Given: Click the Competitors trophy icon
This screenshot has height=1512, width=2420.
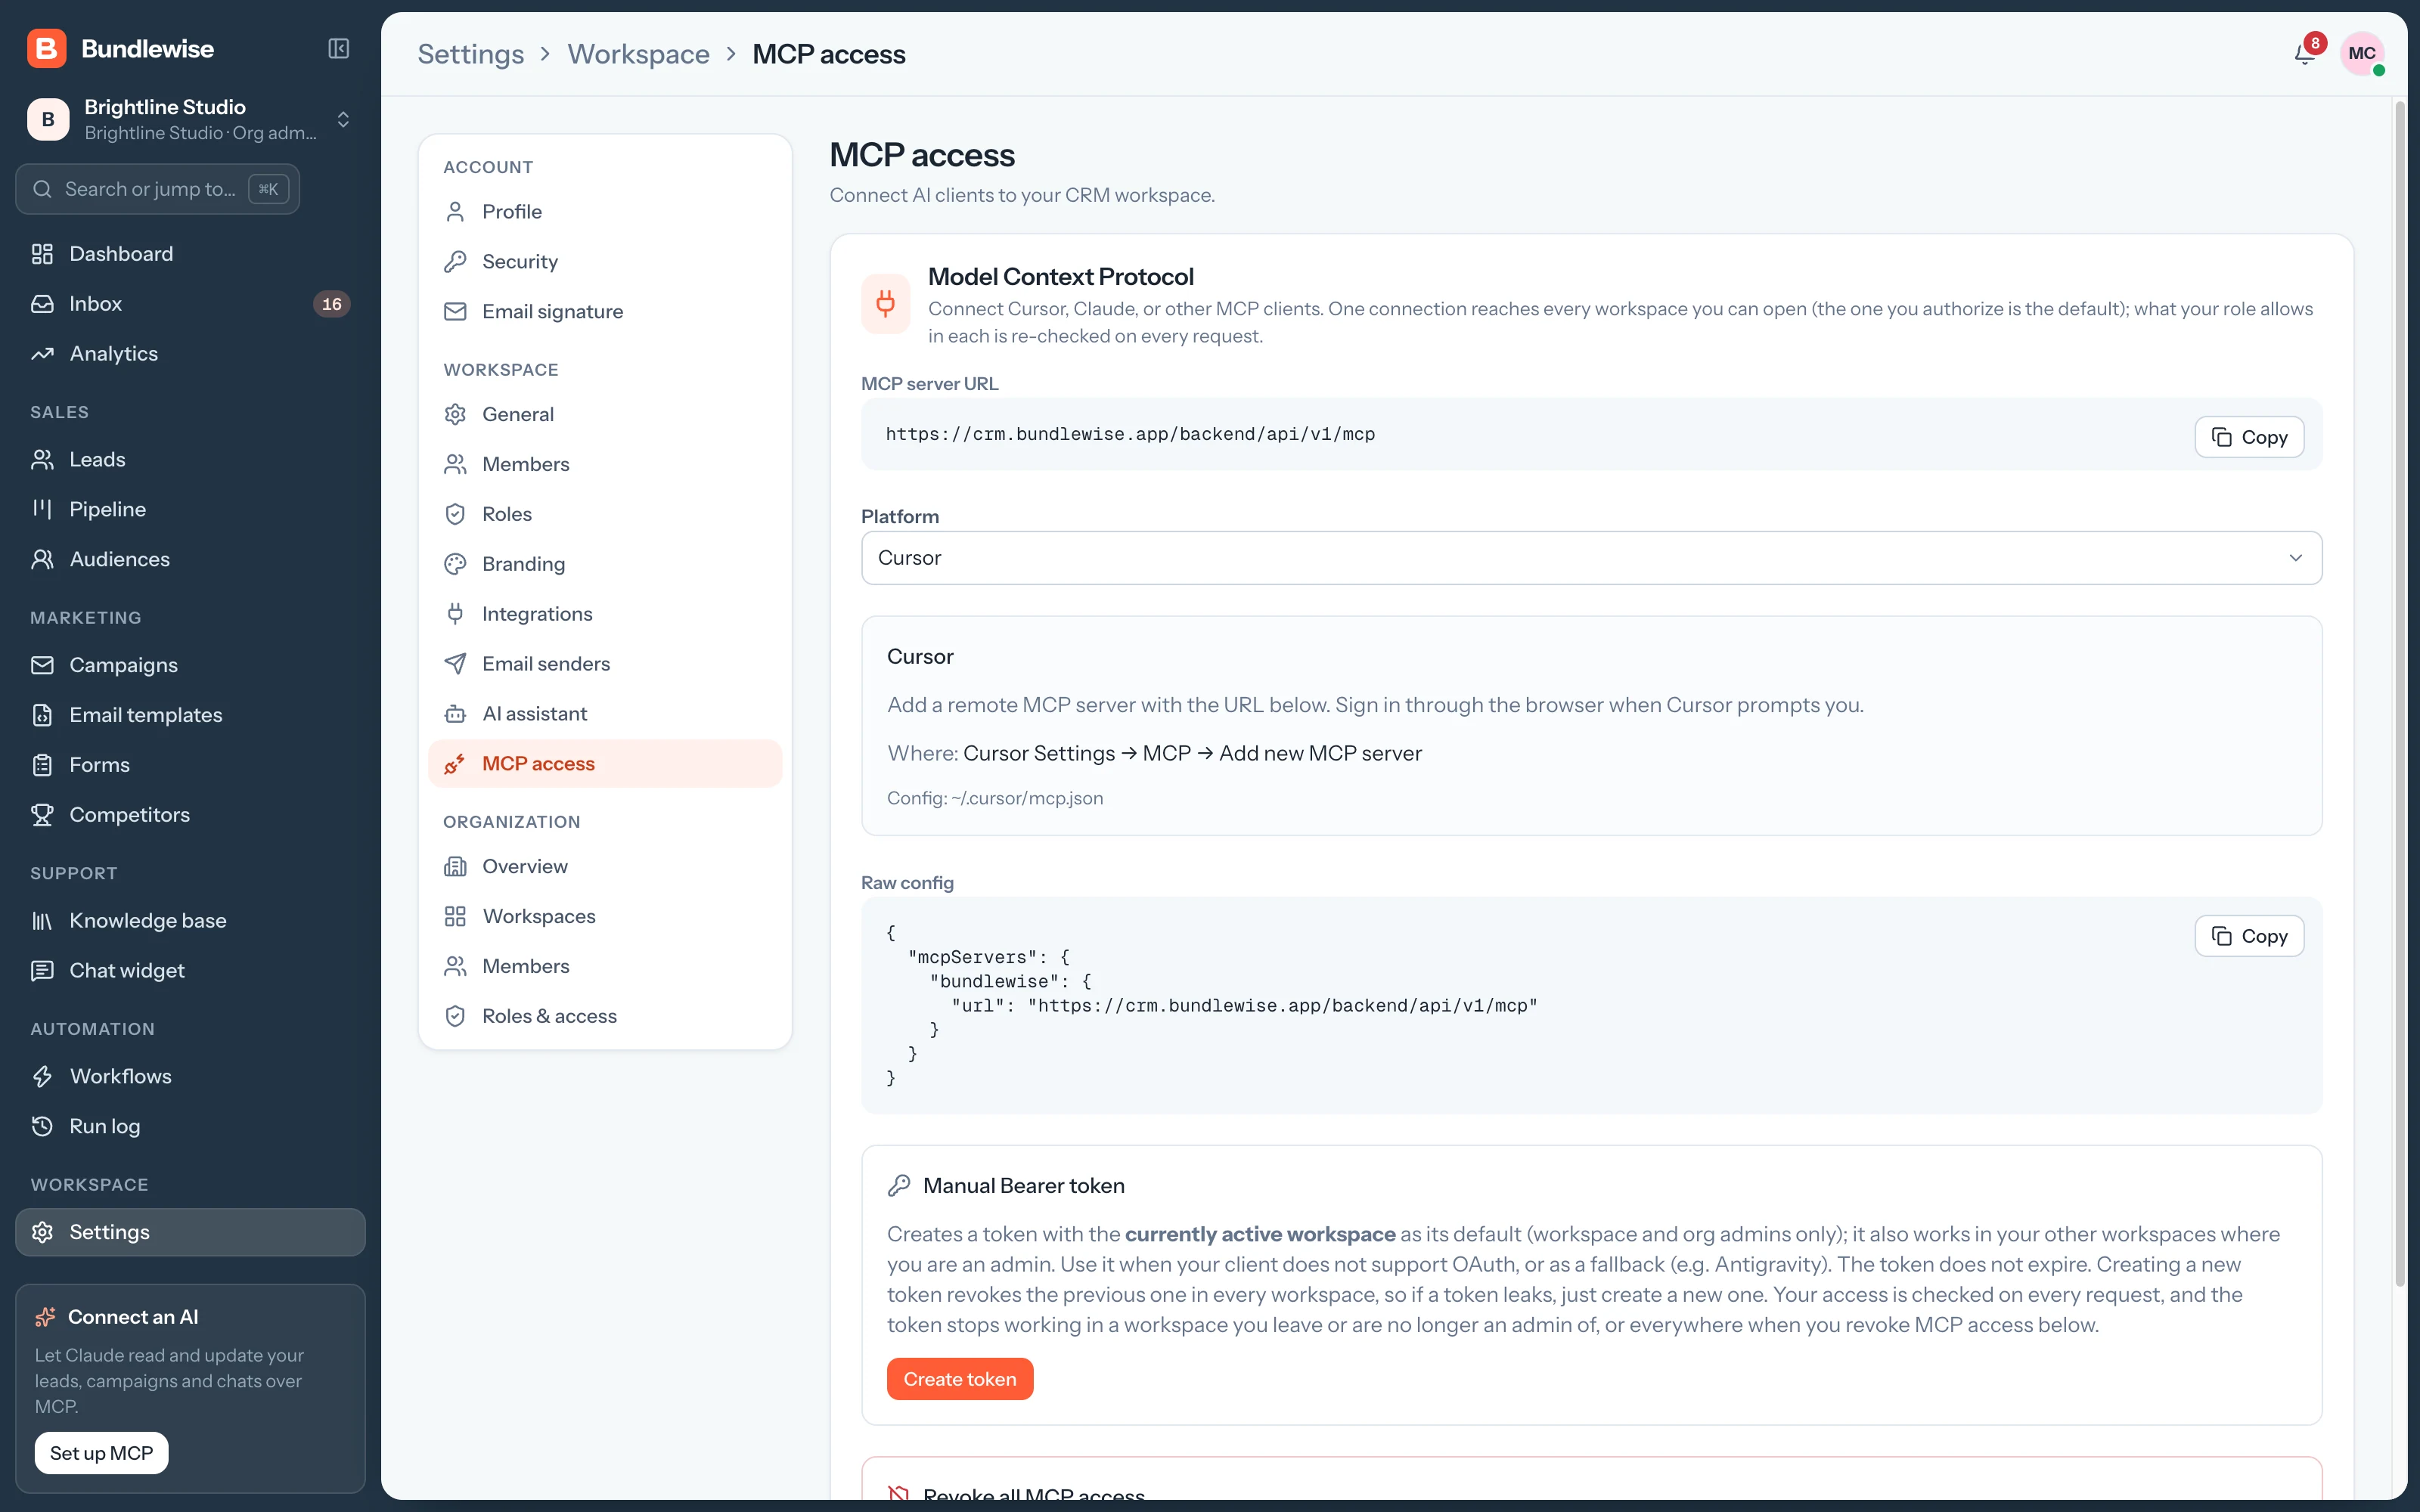Looking at the screenshot, I should 42,815.
